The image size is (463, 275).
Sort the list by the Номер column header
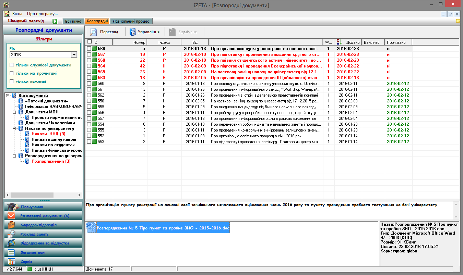[x=130, y=42]
